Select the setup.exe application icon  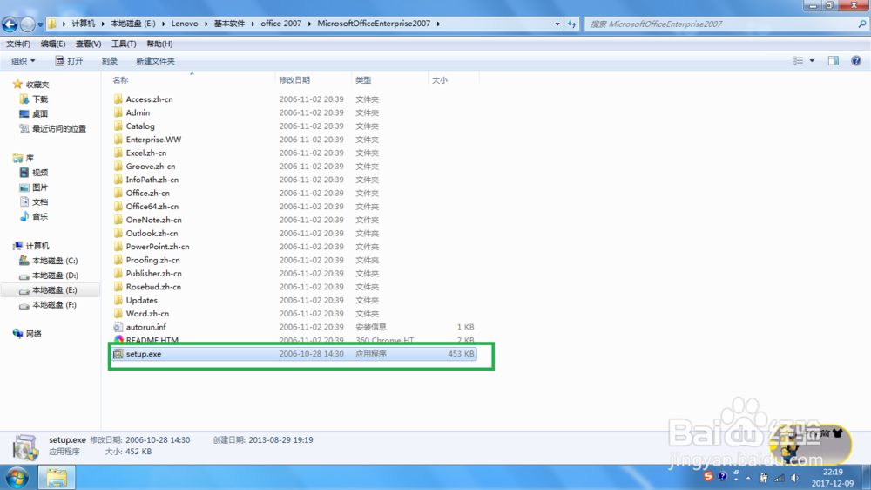click(x=118, y=354)
